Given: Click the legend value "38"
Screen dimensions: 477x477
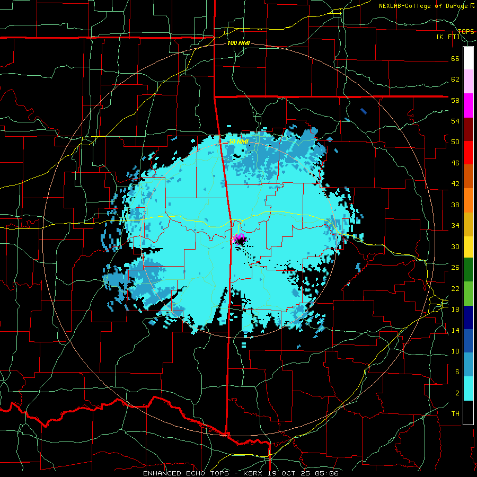Looking at the screenshot, I should [x=455, y=205].
